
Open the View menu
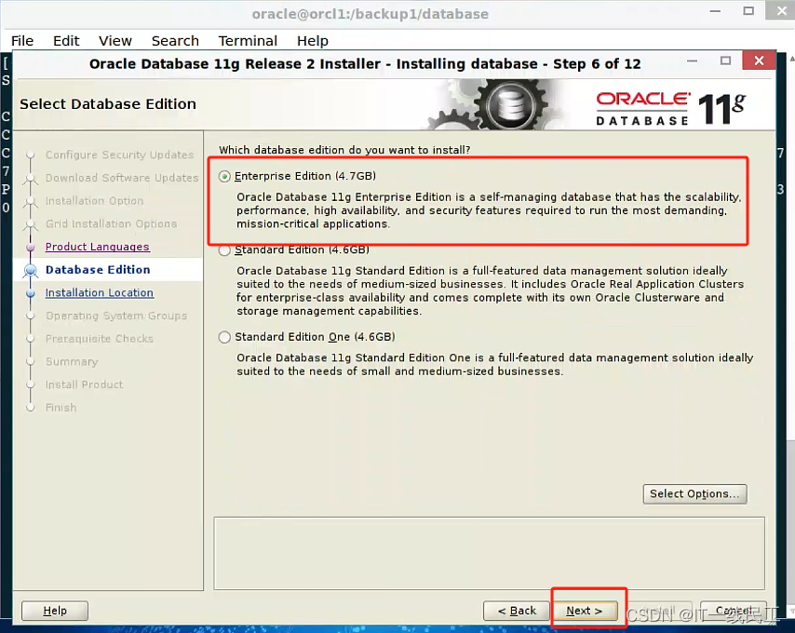(x=115, y=41)
